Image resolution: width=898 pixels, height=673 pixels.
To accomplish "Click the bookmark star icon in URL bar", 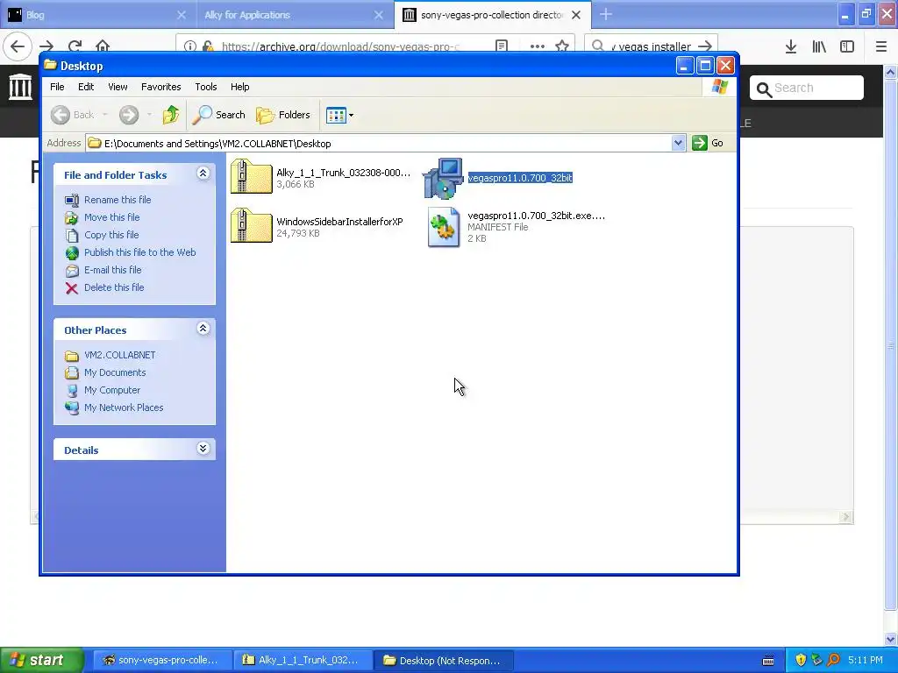I will tap(562, 46).
